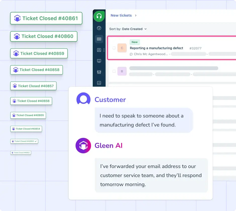Image resolution: width=236 pixels, height=211 pixels.
Task: Click the Gleen icon on Ticket Closed #40858
Action: (16, 70)
